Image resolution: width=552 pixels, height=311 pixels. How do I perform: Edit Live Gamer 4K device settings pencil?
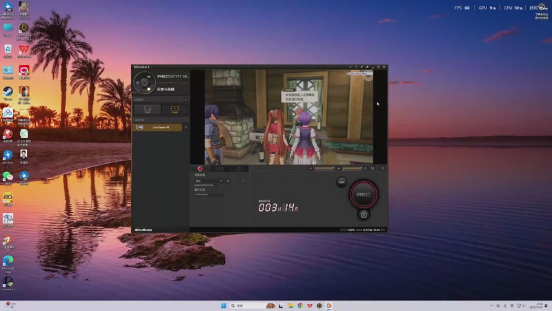(186, 127)
